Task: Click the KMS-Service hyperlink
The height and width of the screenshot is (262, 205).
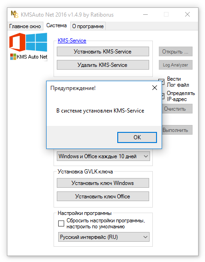Action: click(72, 41)
